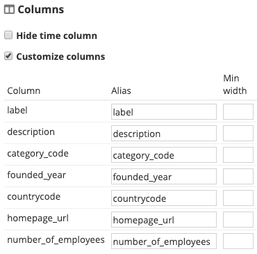Image resolution: width=257 pixels, height=254 pixels.
Task: Select min width field for number_of_employees
Action: [238, 241]
